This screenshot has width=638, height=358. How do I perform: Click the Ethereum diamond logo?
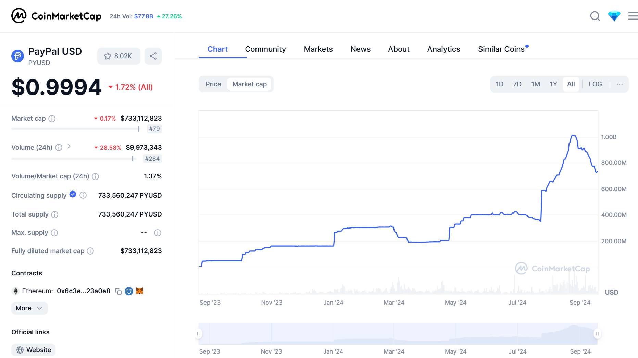[15, 291]
